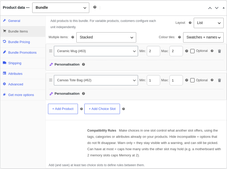Show help for Add Product button
This screenshot has height=169, width=227.
coord(82,109)
